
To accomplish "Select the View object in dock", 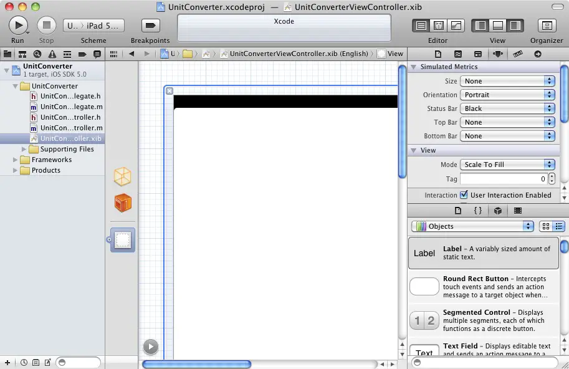I will click(x=123, y=240).
